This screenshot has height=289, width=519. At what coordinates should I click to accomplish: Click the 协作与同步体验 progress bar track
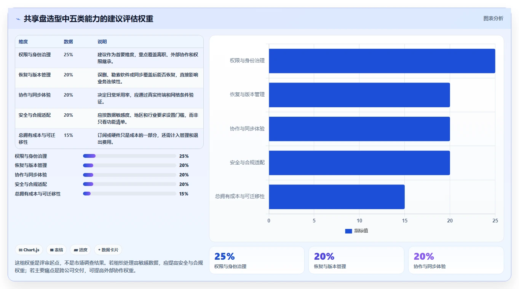tap(129, 175)
